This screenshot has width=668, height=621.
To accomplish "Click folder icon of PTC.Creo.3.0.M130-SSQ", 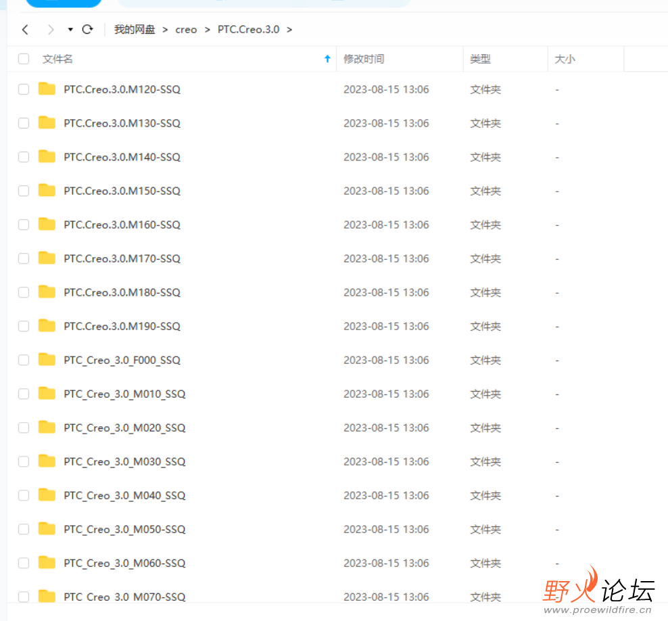I will 47,122.
